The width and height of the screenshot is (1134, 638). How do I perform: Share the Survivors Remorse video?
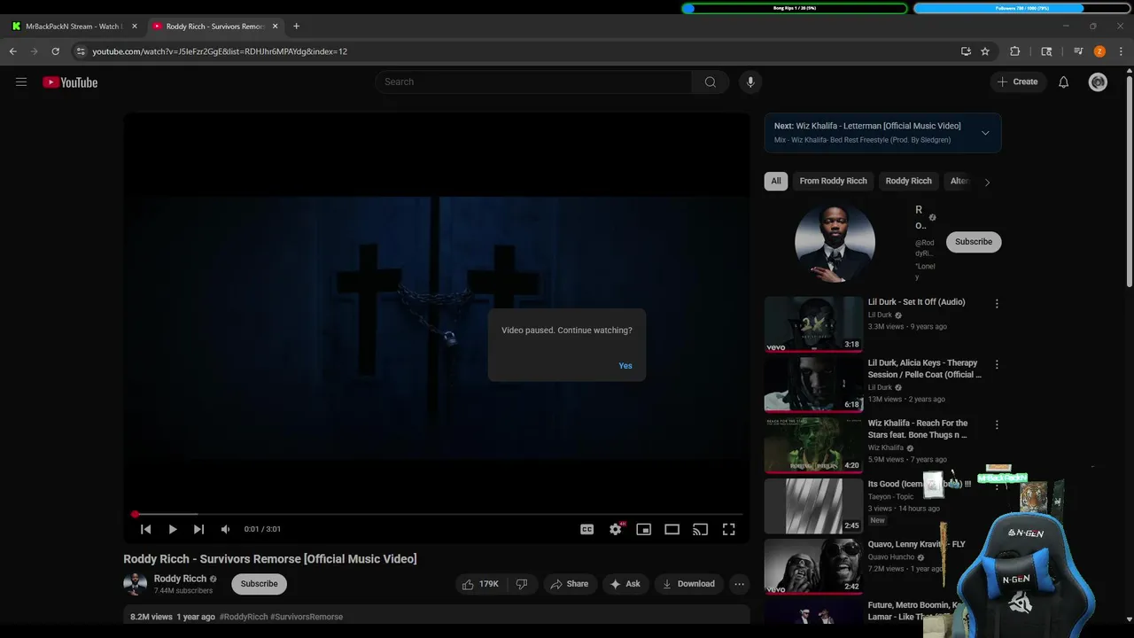pyautogui.click(x=569, y=584)
